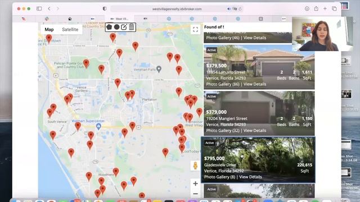
Task: Open View Details for Gladesview Drive
Action: [250, 177]
